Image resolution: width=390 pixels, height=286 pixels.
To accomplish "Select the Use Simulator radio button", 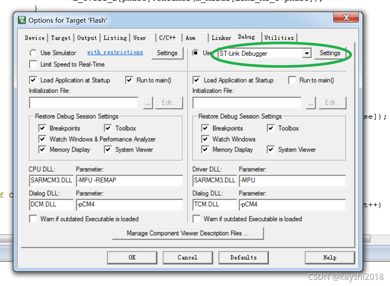I will point(33,53).
